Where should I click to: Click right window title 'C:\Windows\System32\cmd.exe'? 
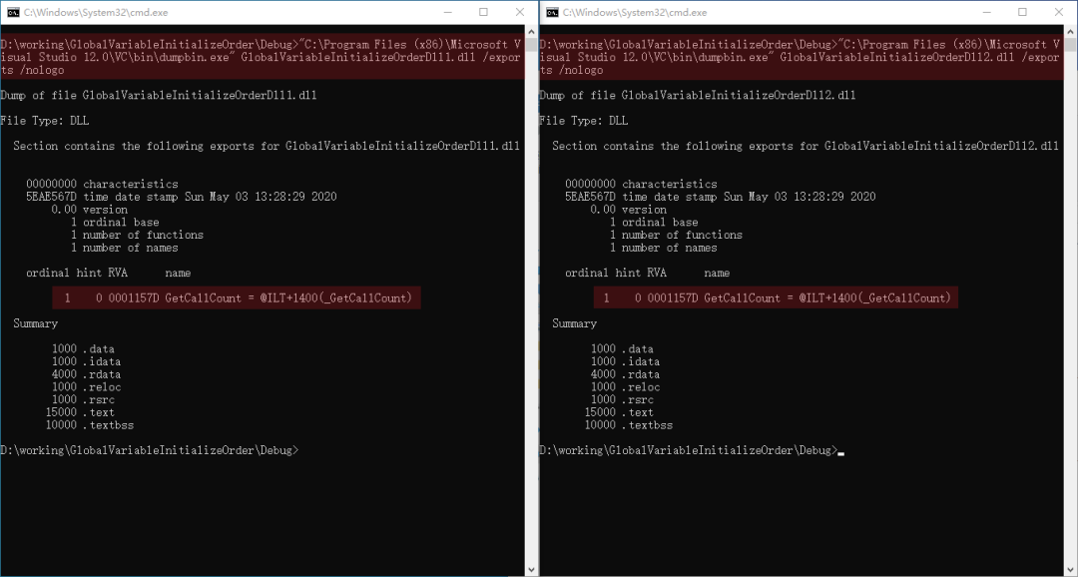(635, 12)
